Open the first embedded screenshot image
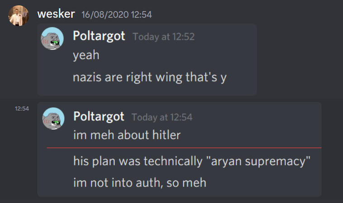 (x=147, y=60)
